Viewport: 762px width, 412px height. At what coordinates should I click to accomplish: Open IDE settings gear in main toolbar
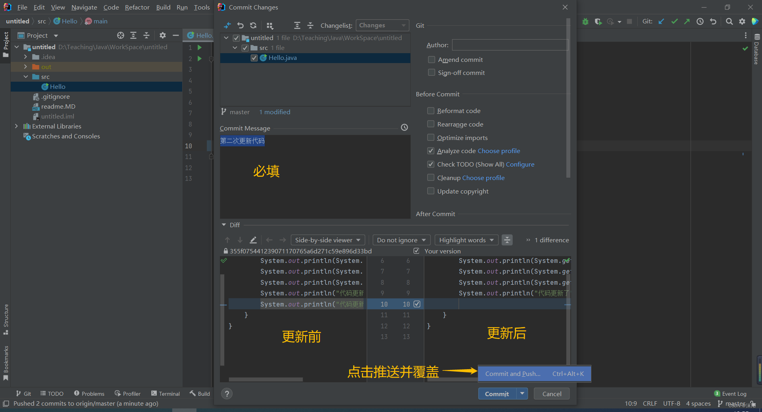[742, 21]
